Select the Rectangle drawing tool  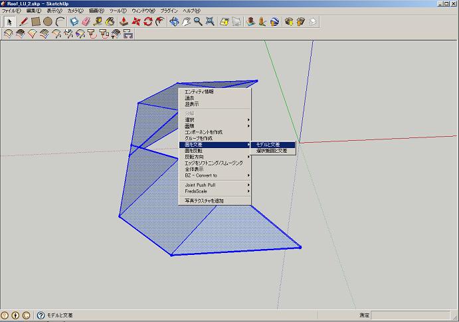click(35, 21)
